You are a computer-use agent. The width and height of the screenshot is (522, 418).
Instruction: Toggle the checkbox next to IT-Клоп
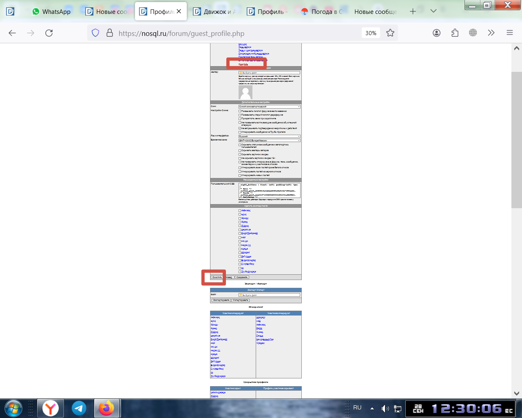240,226
